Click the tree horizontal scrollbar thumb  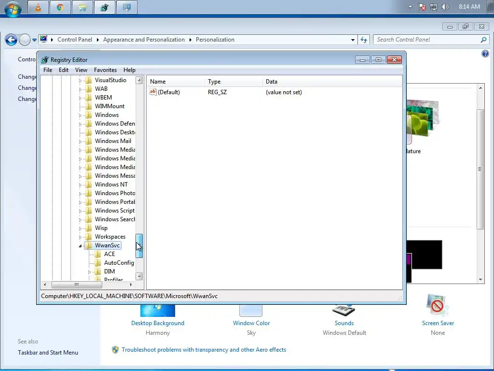pos(77,285)
